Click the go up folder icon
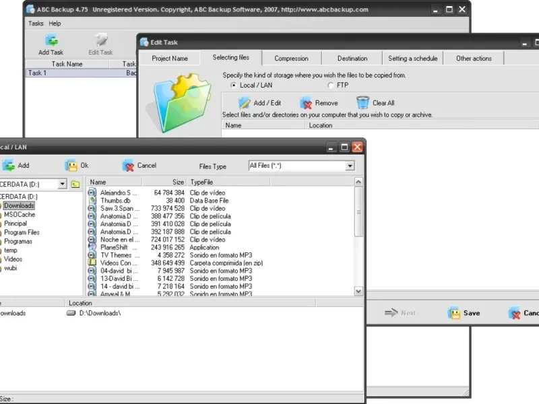Image resolution: width=539 pixels, height=404 pixels. [x=75, y=184]
